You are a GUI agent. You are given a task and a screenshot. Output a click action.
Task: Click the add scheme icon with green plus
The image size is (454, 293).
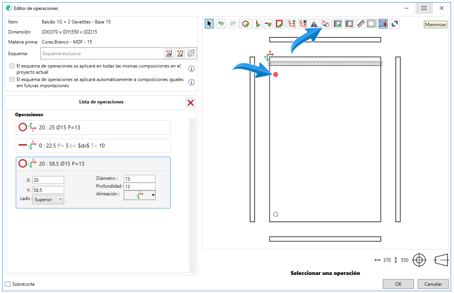(180, 53)
